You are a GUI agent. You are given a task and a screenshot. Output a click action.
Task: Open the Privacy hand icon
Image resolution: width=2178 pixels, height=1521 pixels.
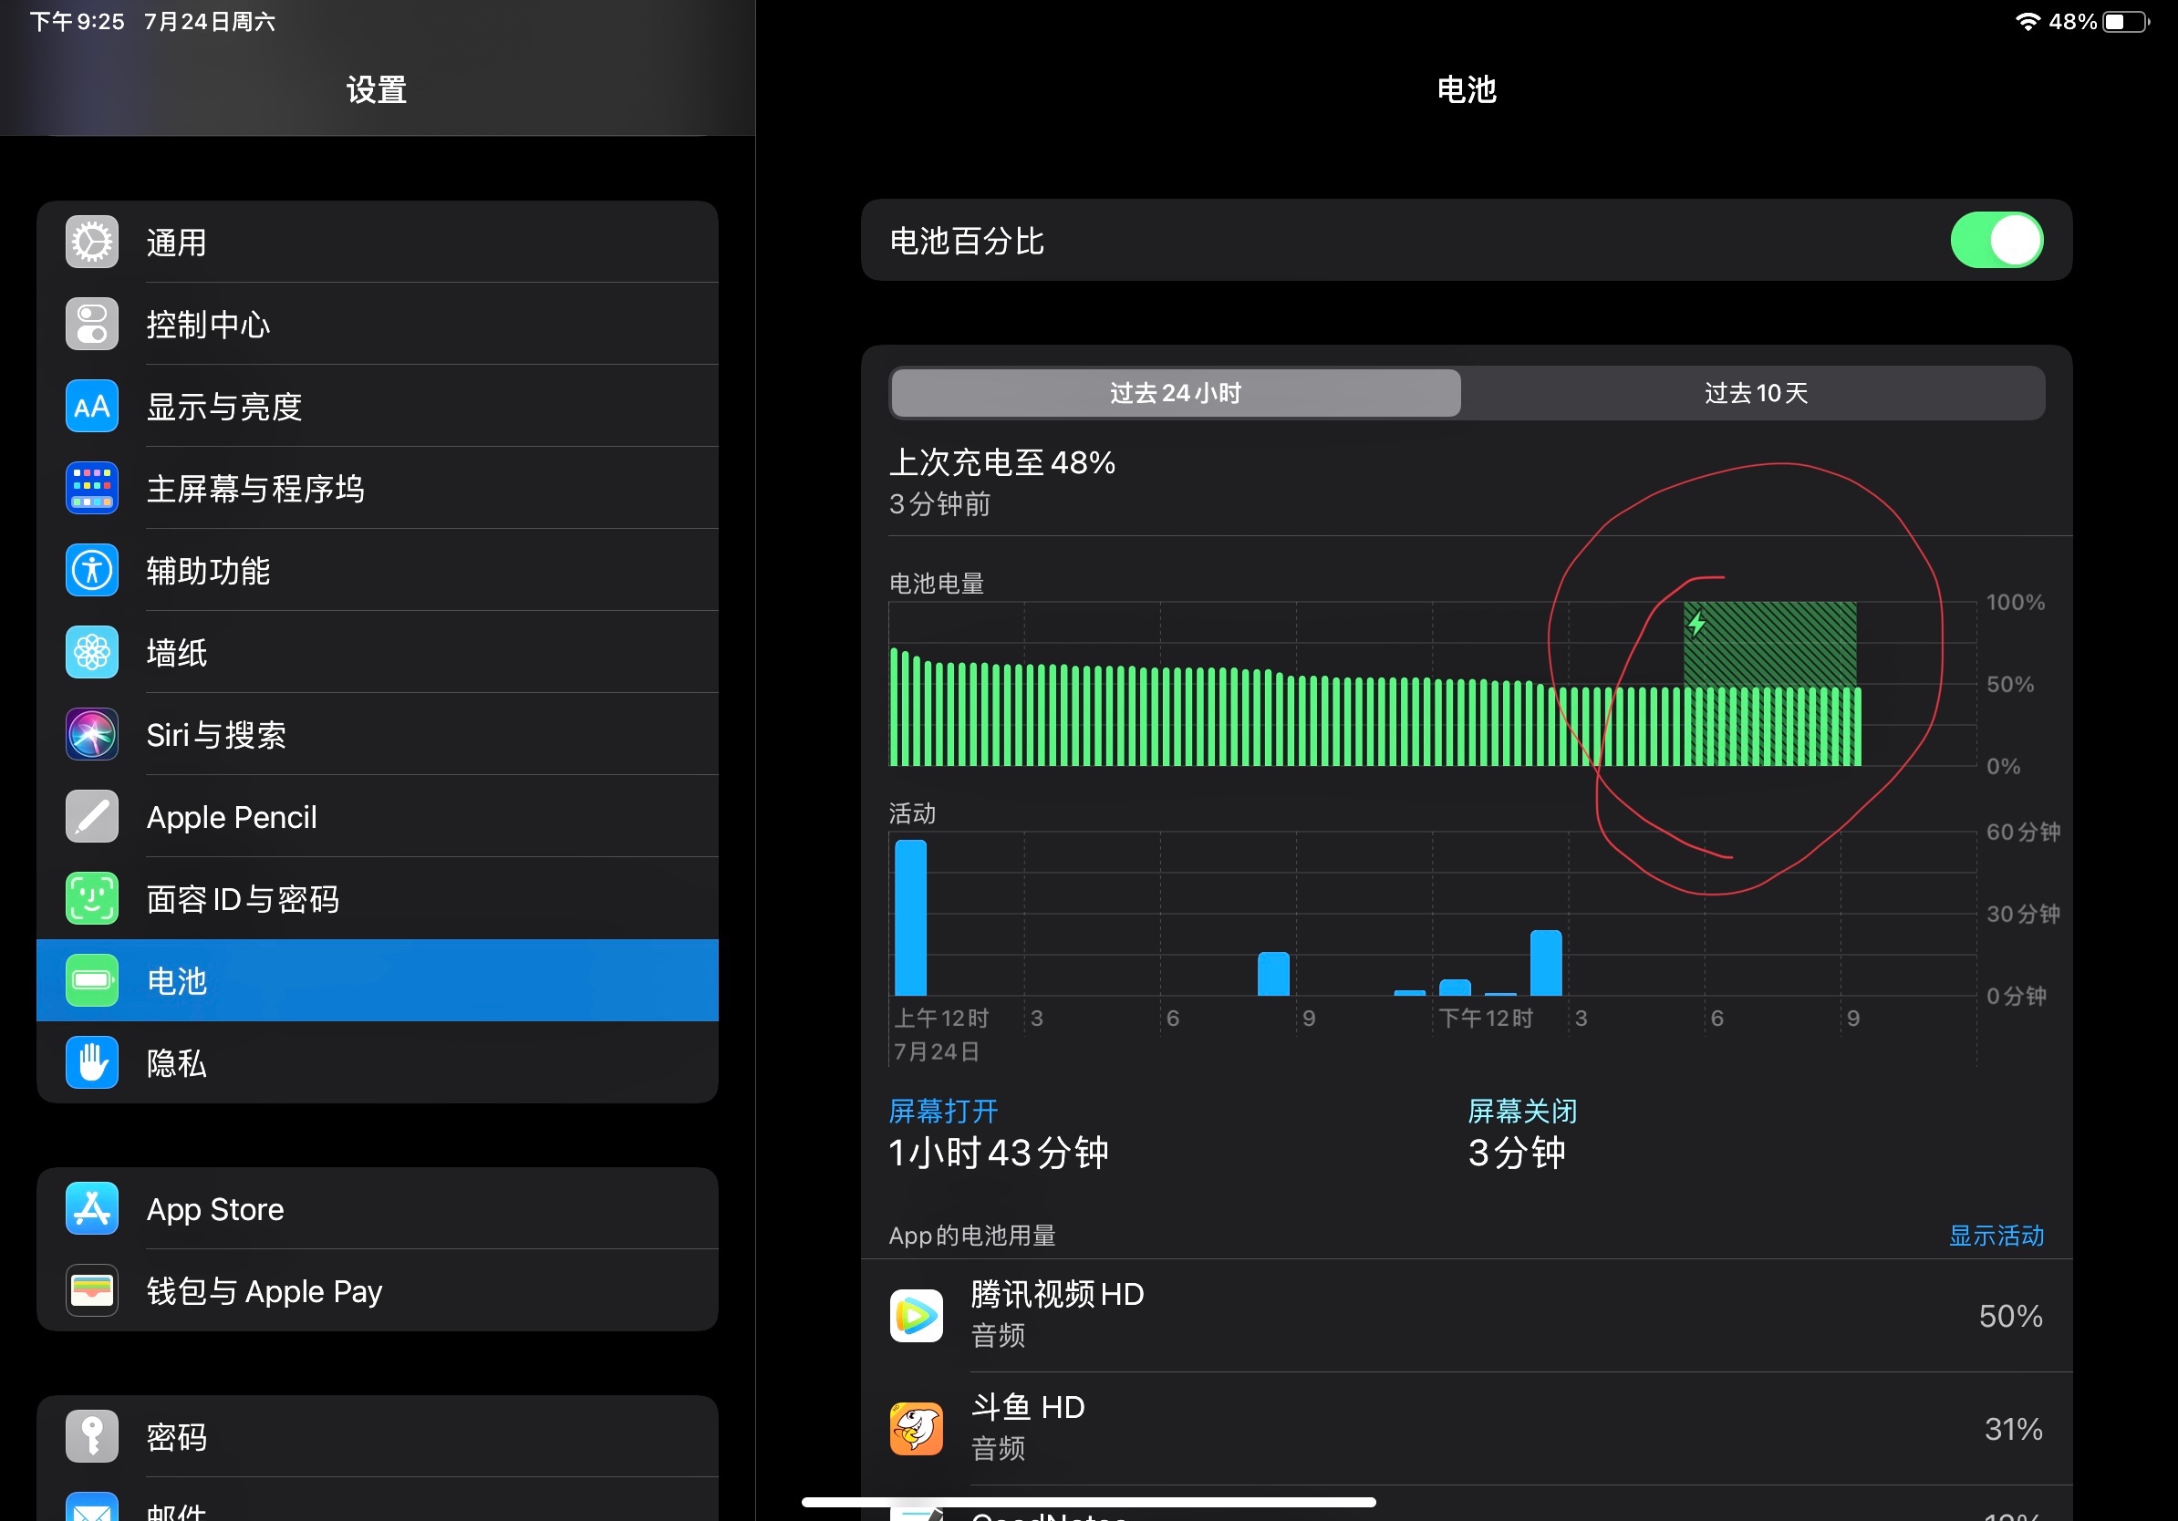pos(92,1062)
